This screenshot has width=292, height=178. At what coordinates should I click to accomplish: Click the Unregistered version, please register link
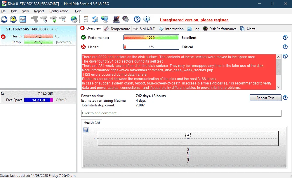pyautogui.click(x=194, y=20)
